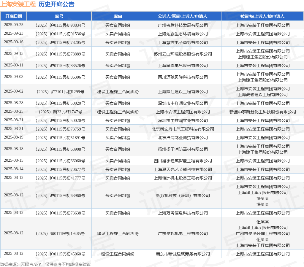Click plaintiff 新力紧科技（深圳）有限公司

click(x=183, y=196)
